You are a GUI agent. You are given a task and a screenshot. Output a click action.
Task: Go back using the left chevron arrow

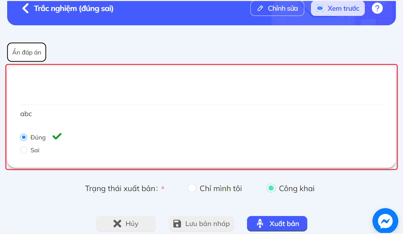pos(25,8)
